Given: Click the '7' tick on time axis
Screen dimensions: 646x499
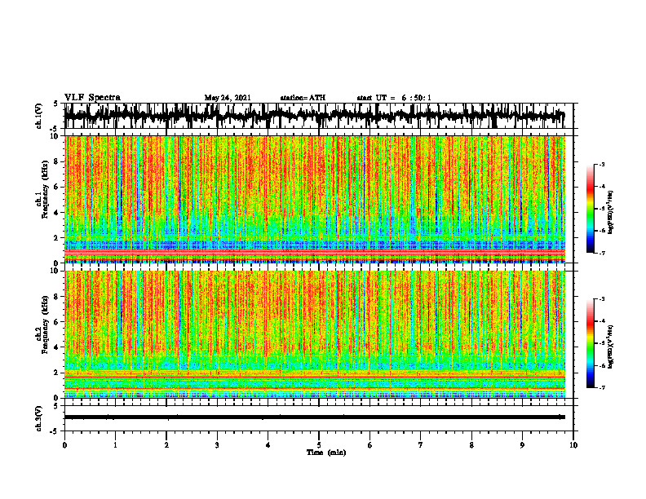Looking at the screenshot, I should click(x=421, y=445).
